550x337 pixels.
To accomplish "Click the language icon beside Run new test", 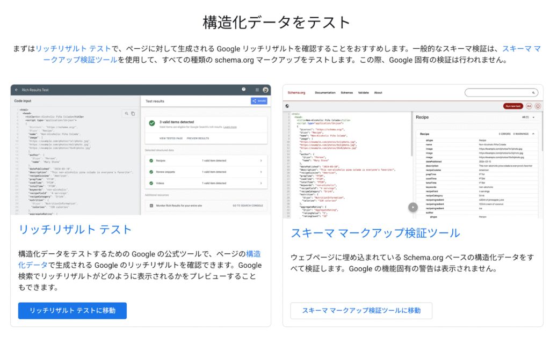I will tap(529, 106).
